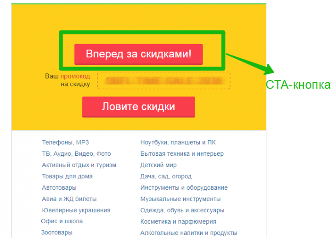Image resolution: width=333 pixels, height=238 pixels.
Task: Visit "Музыкальные инструменты" category
Action: pos(181,199)
